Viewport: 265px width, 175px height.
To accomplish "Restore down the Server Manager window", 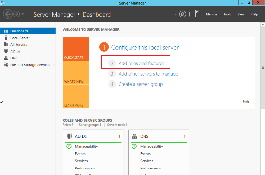I will [249, 2].
